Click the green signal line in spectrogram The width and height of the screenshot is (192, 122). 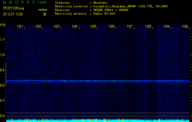click(x=98, y=81)
